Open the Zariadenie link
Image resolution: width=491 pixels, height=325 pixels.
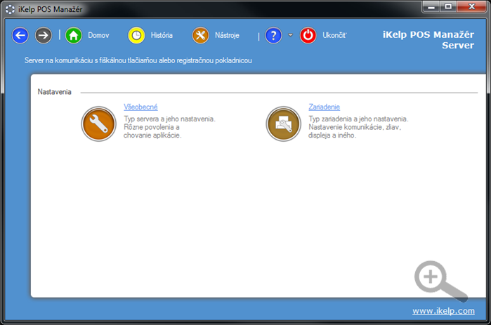325,107
